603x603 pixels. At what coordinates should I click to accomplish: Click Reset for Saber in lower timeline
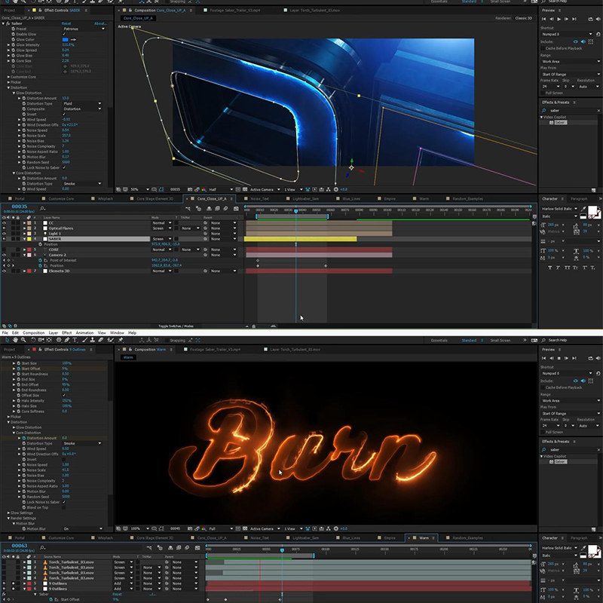click(117, 594)
